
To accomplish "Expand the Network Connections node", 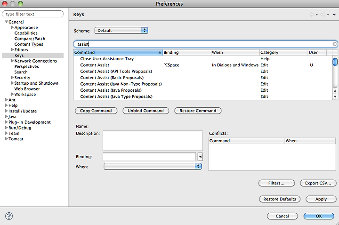I will (12, 61).
